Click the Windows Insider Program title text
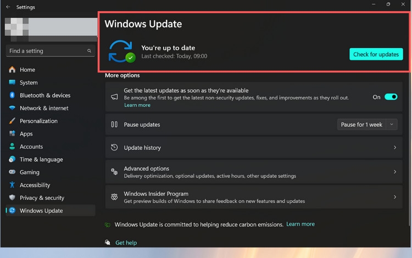 tap(156, 194)
